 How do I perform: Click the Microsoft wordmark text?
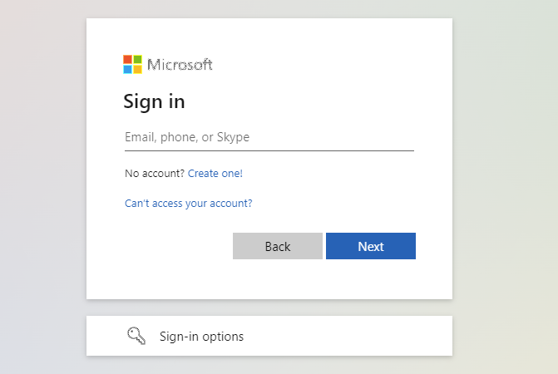(x=180, y=65)
